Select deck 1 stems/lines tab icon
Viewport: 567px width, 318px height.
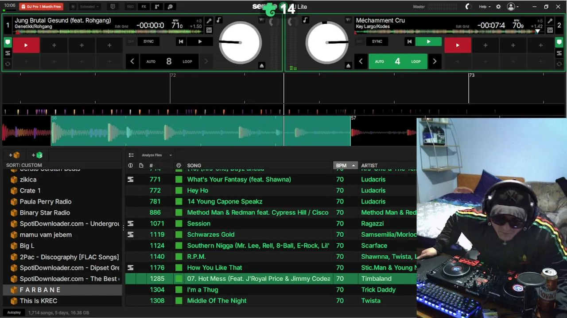point(8,53)
